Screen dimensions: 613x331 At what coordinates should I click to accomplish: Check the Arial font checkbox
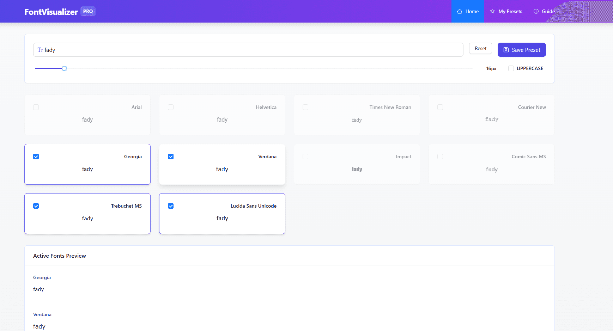(x=36, y=107)
